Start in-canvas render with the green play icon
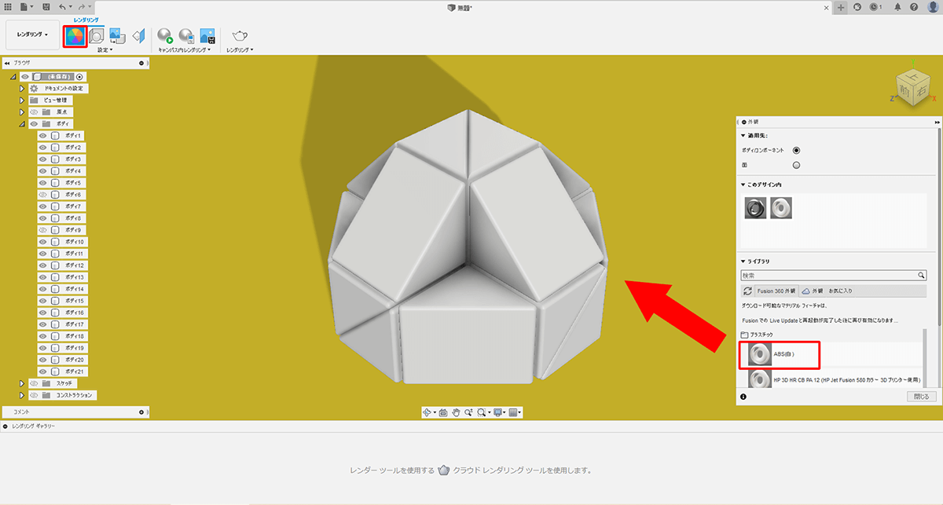 tap(165, 35)
